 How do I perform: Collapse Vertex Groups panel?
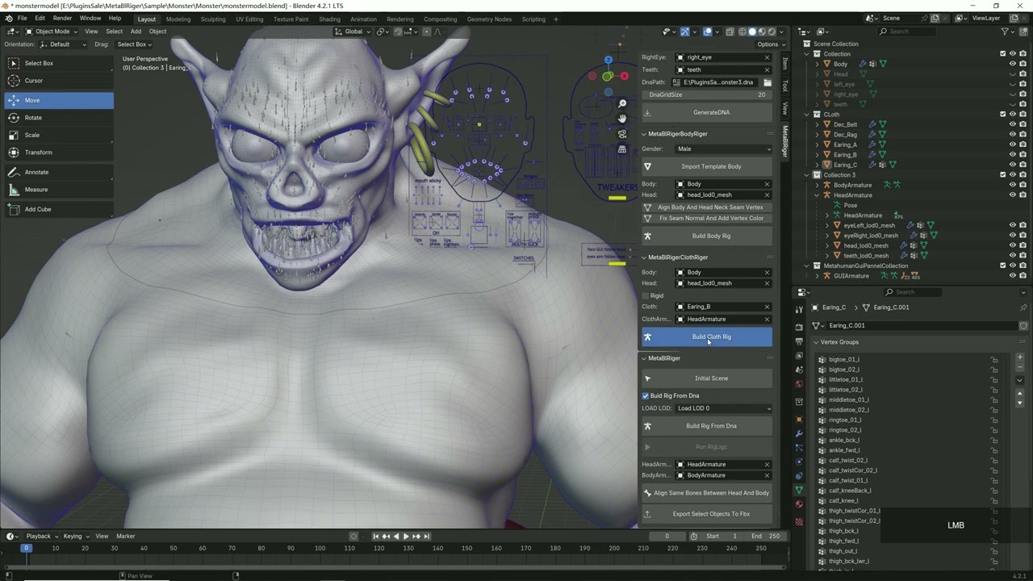816,342
